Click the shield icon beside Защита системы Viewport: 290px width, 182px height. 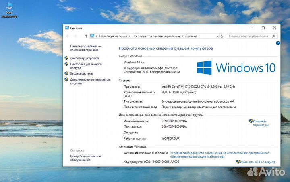[66, 73]
